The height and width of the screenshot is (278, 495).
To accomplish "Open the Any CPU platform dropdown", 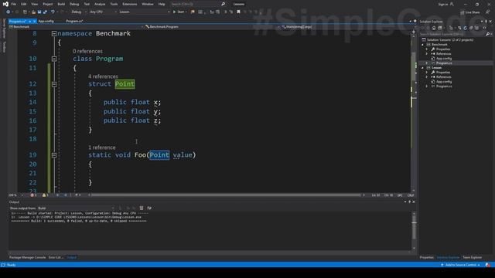I will click(x=103, y=12).
